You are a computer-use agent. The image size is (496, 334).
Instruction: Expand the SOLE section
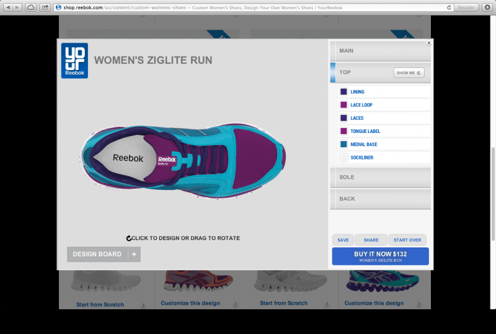[x=380, y=177]
